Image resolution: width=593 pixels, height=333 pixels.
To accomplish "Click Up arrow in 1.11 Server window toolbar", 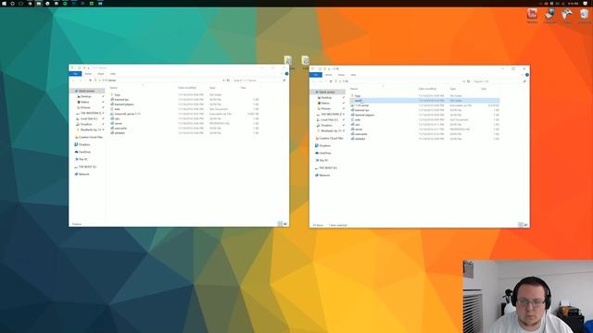I will (x=90, y=80).
